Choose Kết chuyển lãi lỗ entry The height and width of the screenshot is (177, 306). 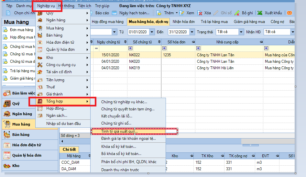(x=117, y=116)
